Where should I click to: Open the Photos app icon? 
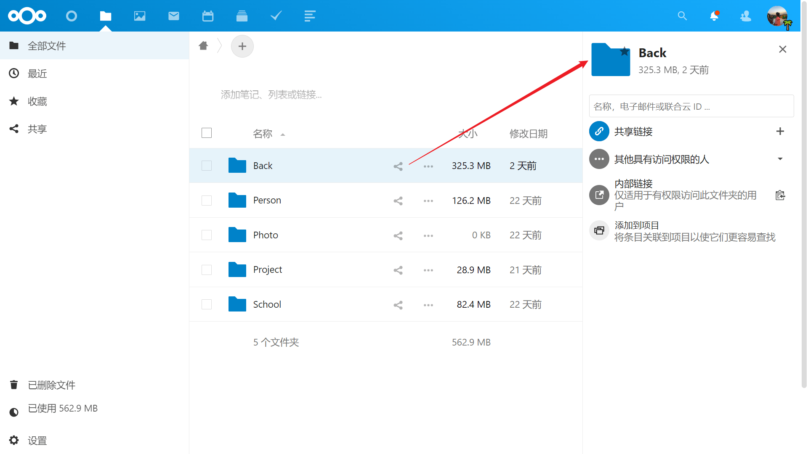[140, 16]
